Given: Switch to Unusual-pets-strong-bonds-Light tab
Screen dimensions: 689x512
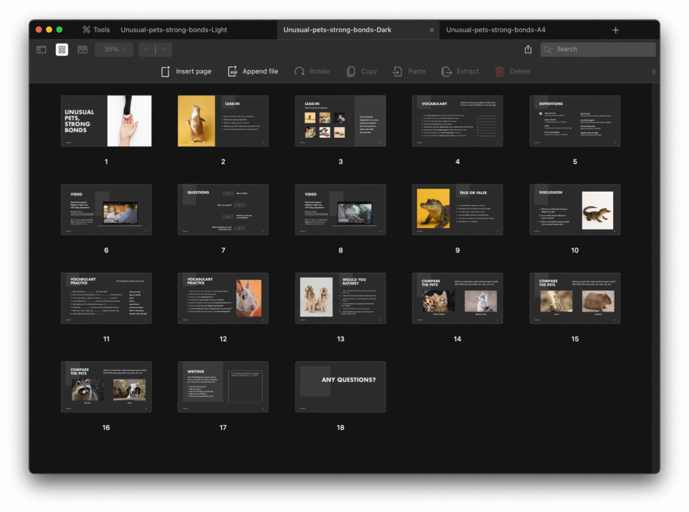Looking at the screenshot, I should [174, 30].
